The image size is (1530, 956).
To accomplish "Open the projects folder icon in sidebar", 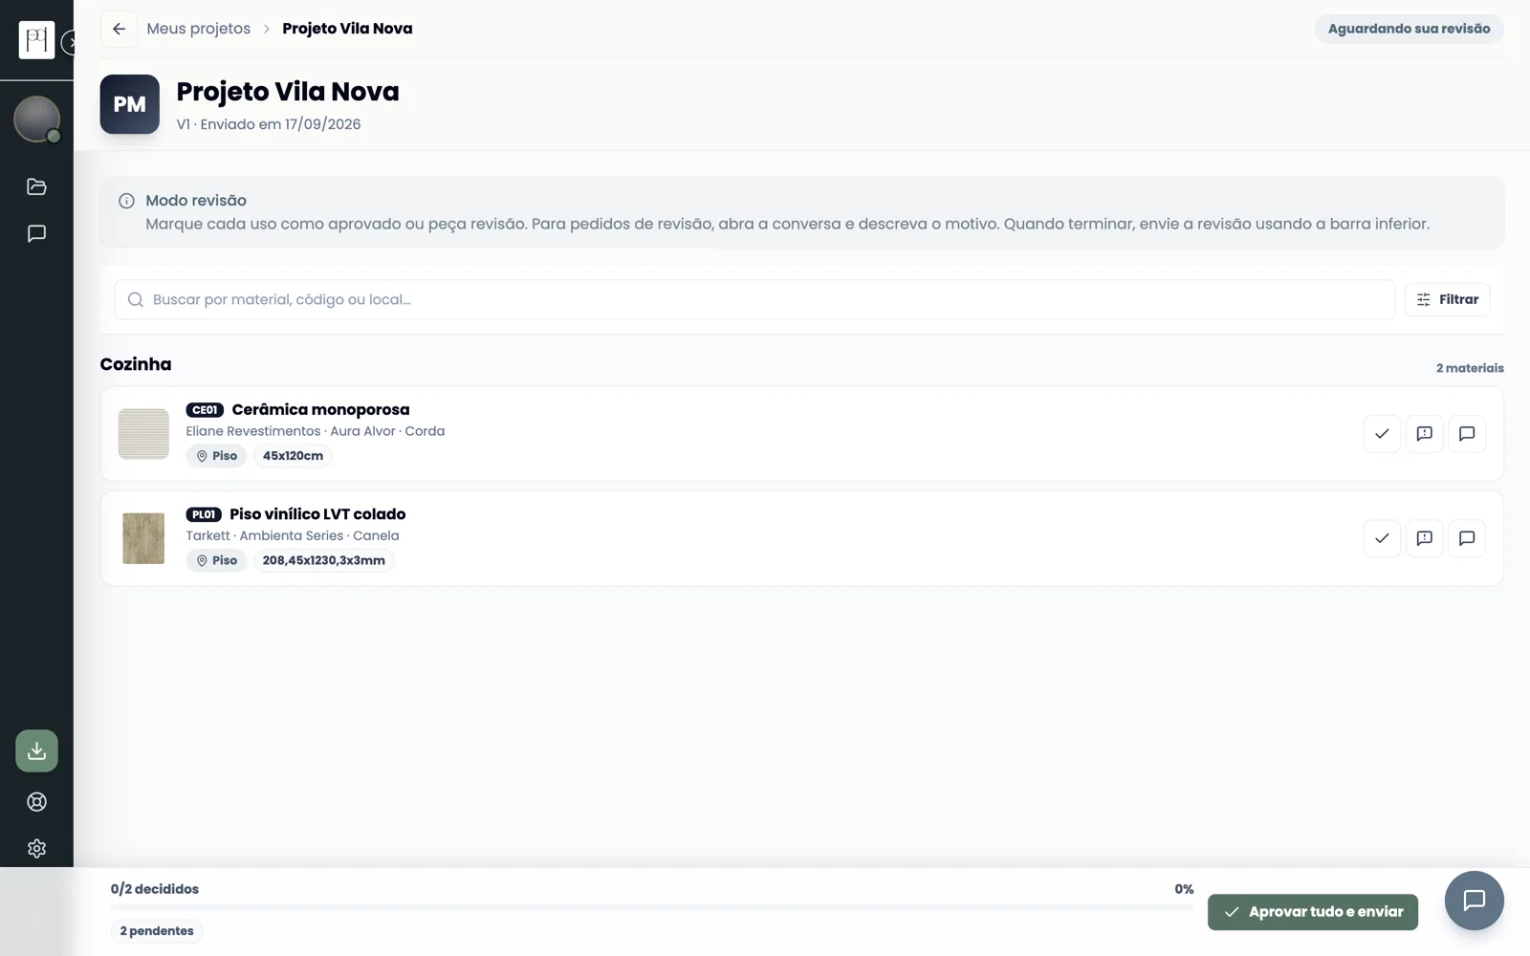I will (x=36, y=186).
